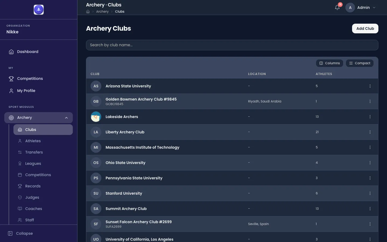The width and height of the screenshot is (387, 242).
Task: Open Liberty Archery Club row
Action: pyautogui.click(x=232, y=132)
